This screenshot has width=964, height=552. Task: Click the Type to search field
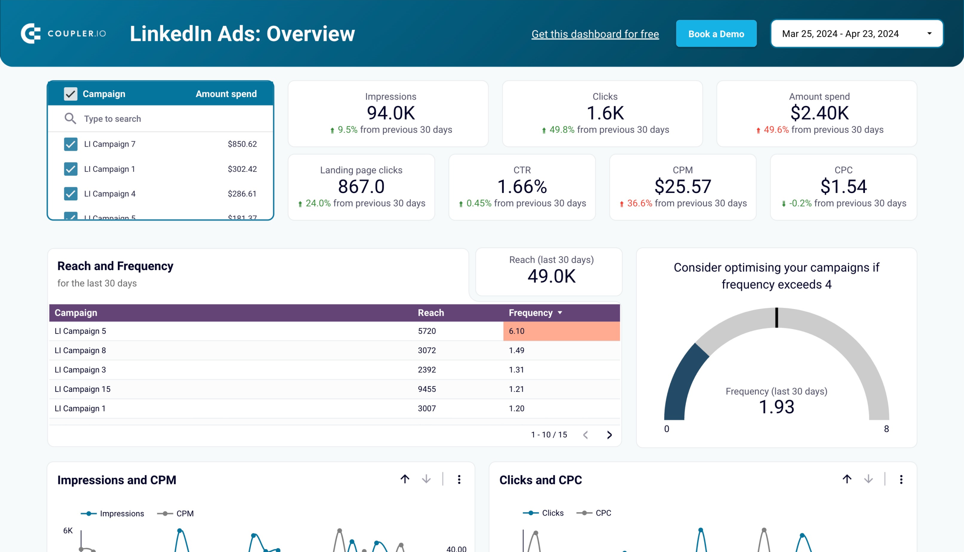(160, 119)
